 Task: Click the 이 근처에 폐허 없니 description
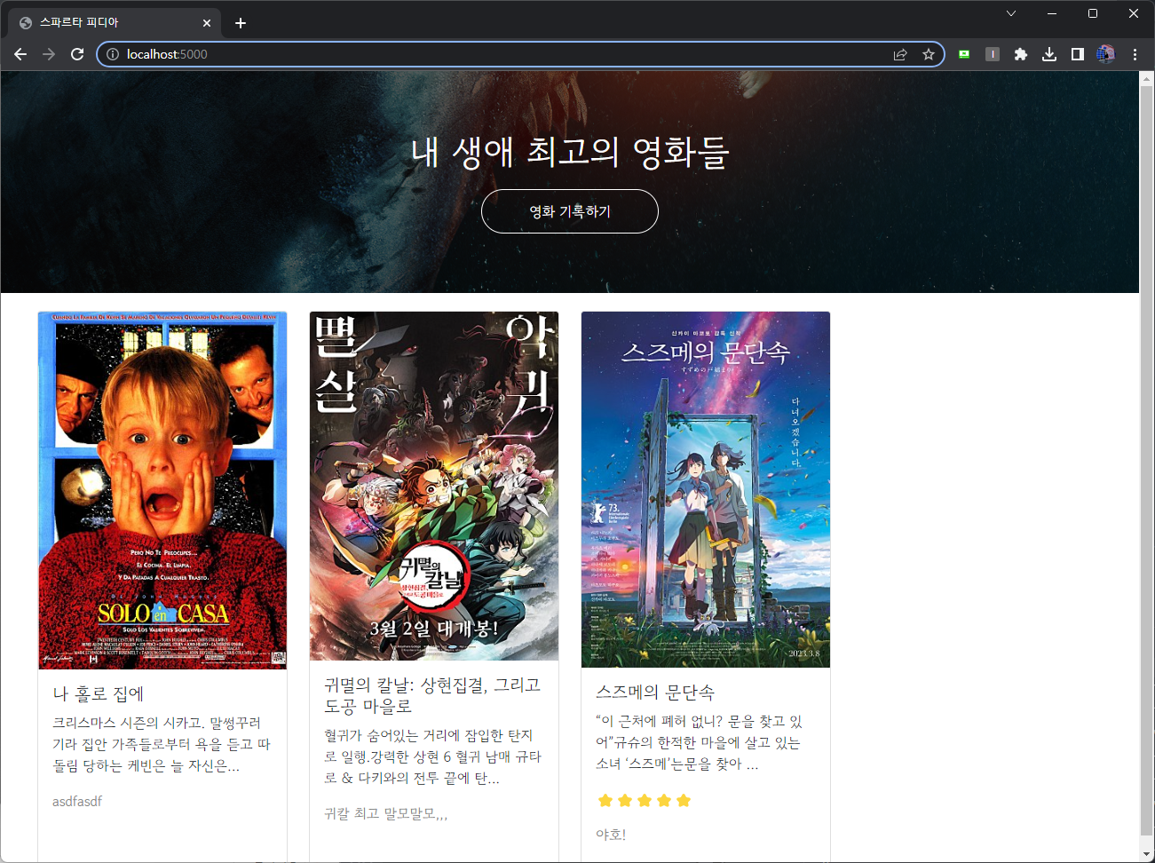700,742
